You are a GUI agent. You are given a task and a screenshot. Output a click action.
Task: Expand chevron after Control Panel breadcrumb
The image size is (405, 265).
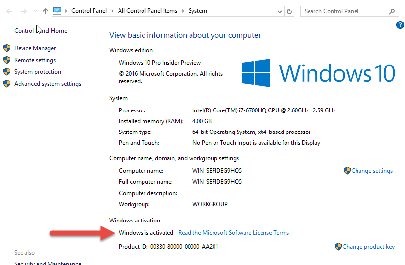click(112, 11)
